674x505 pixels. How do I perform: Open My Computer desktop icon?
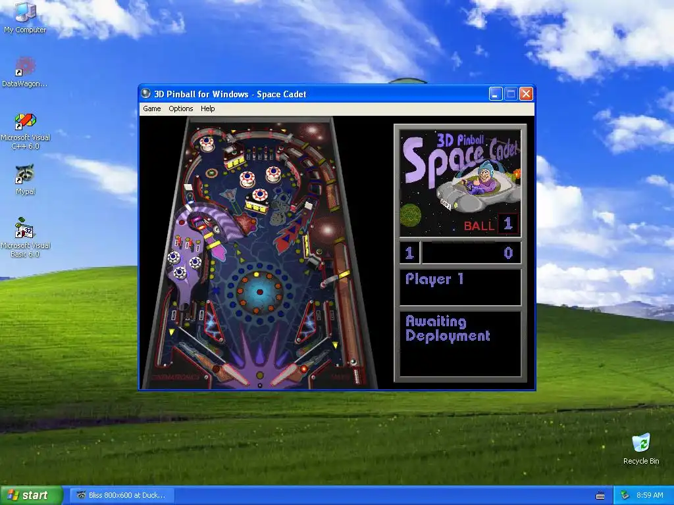(x=25, y=17)
